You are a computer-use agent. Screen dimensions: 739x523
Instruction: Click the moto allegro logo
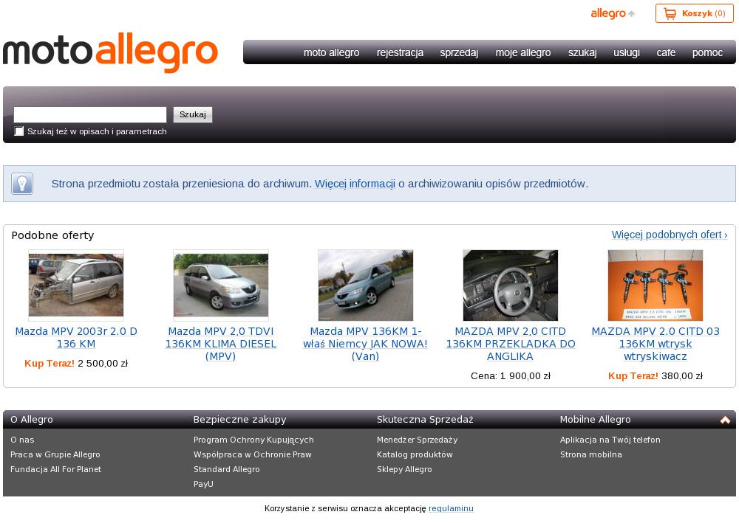[110, 52]
